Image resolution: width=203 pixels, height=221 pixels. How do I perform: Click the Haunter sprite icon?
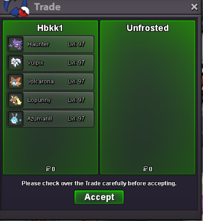point(16,44)
